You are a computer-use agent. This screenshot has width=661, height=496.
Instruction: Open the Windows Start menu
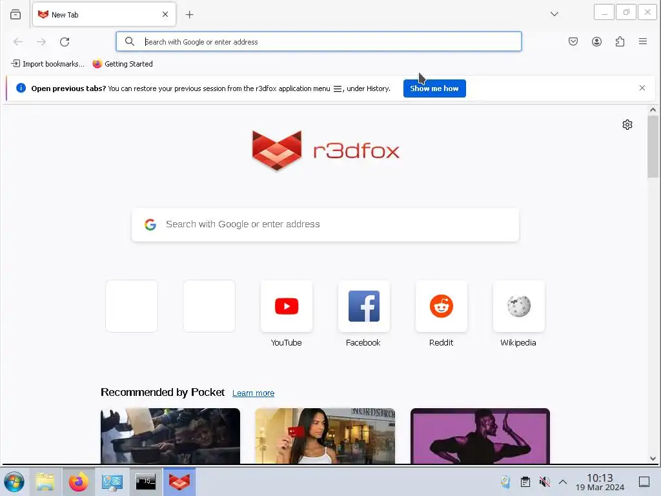[14, 482]
